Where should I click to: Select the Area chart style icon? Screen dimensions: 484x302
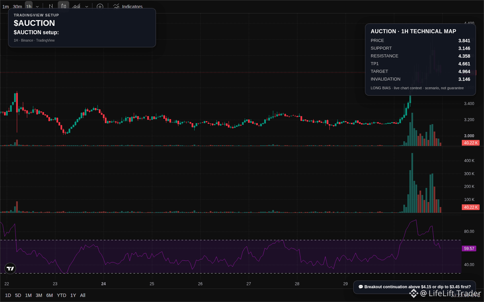76,6
